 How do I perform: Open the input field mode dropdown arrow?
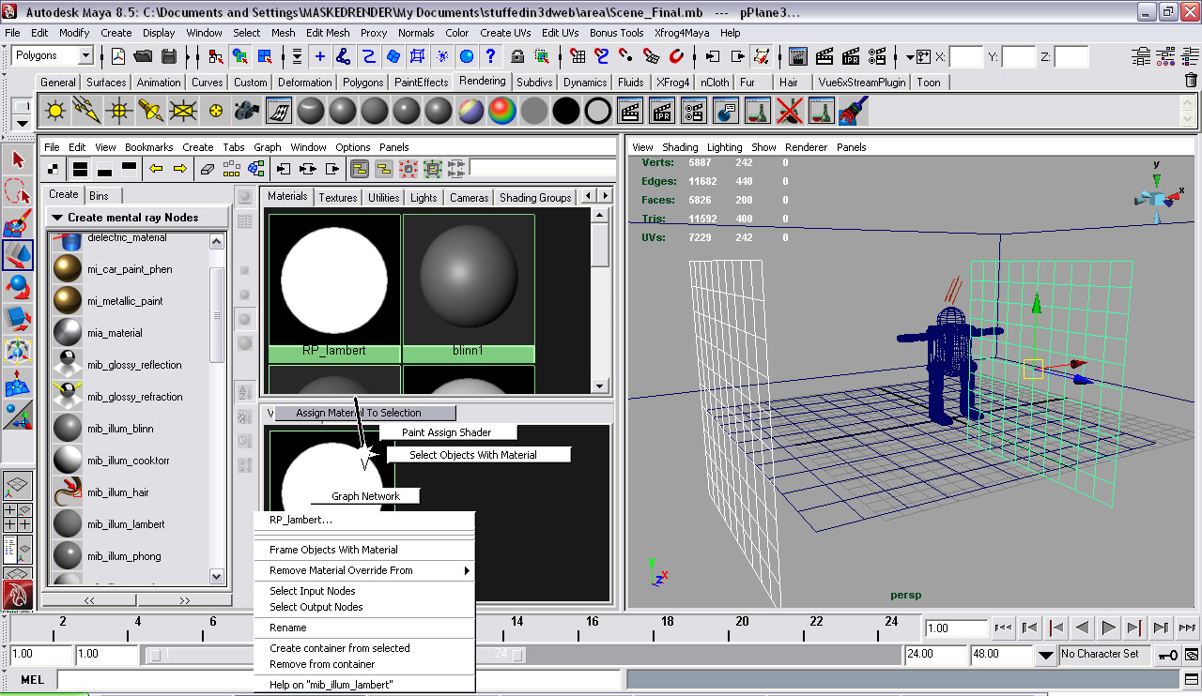pos(911,56)
